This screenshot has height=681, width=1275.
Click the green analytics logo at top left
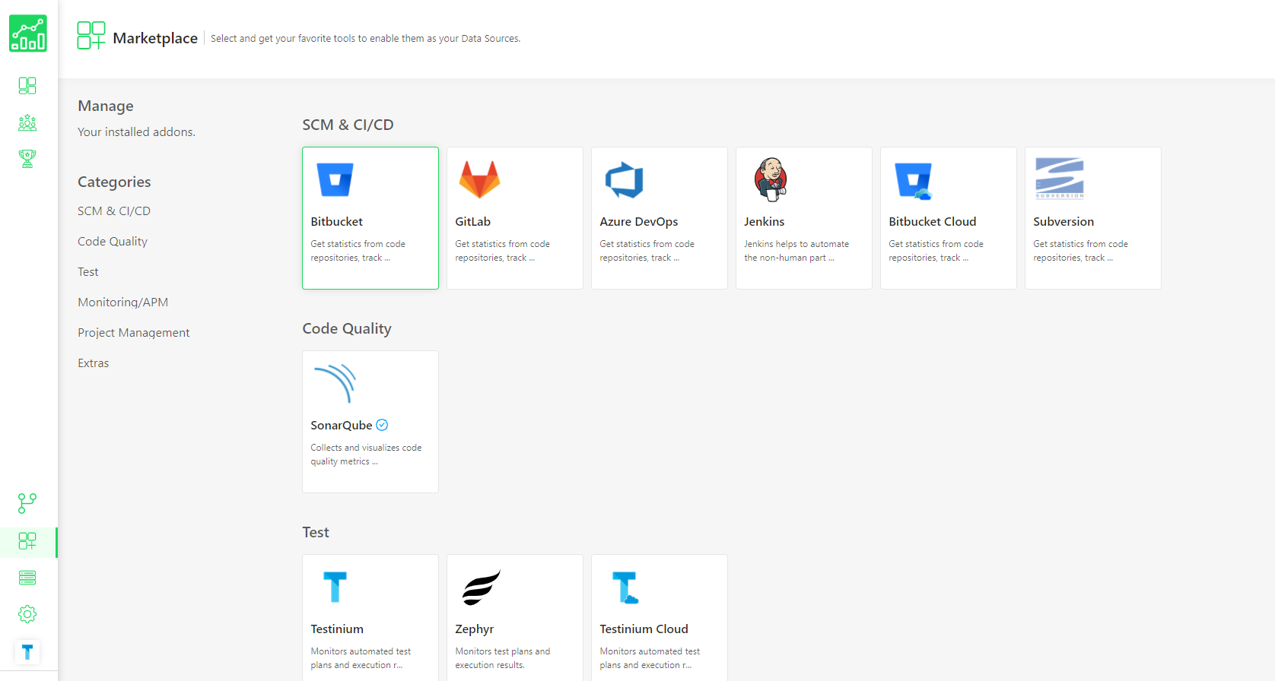[28, 33]
